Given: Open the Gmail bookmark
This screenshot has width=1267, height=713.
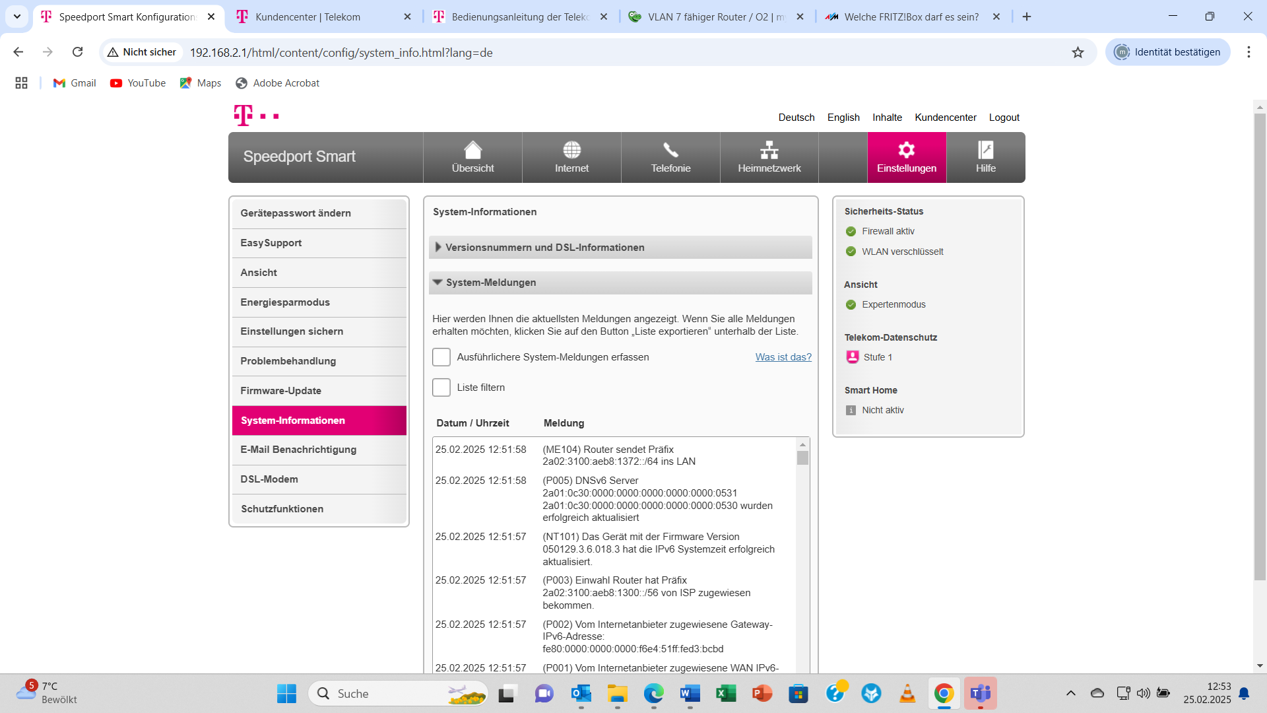Looking at the screenshot, I should (75, 83).
